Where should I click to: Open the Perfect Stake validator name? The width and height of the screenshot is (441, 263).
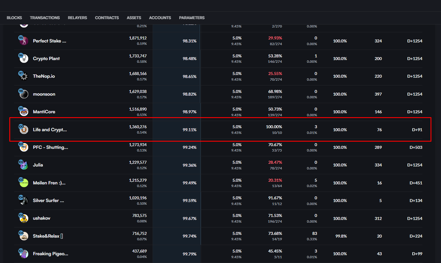click(50, 41)
